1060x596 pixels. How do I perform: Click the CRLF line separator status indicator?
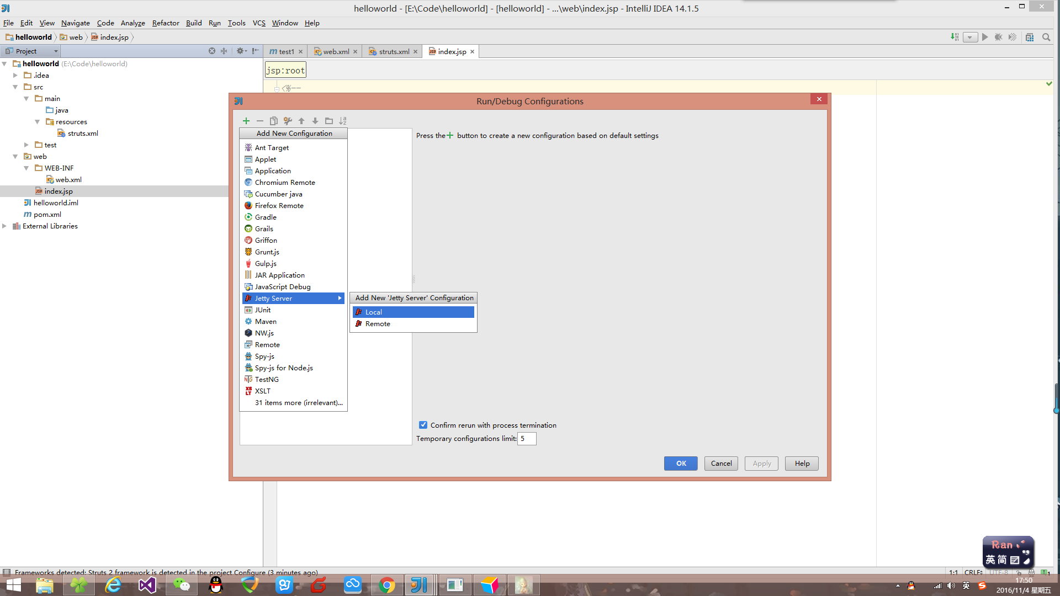tap(973, 572)
